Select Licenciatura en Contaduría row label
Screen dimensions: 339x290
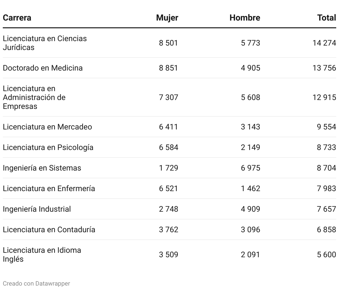pos(49,229)
